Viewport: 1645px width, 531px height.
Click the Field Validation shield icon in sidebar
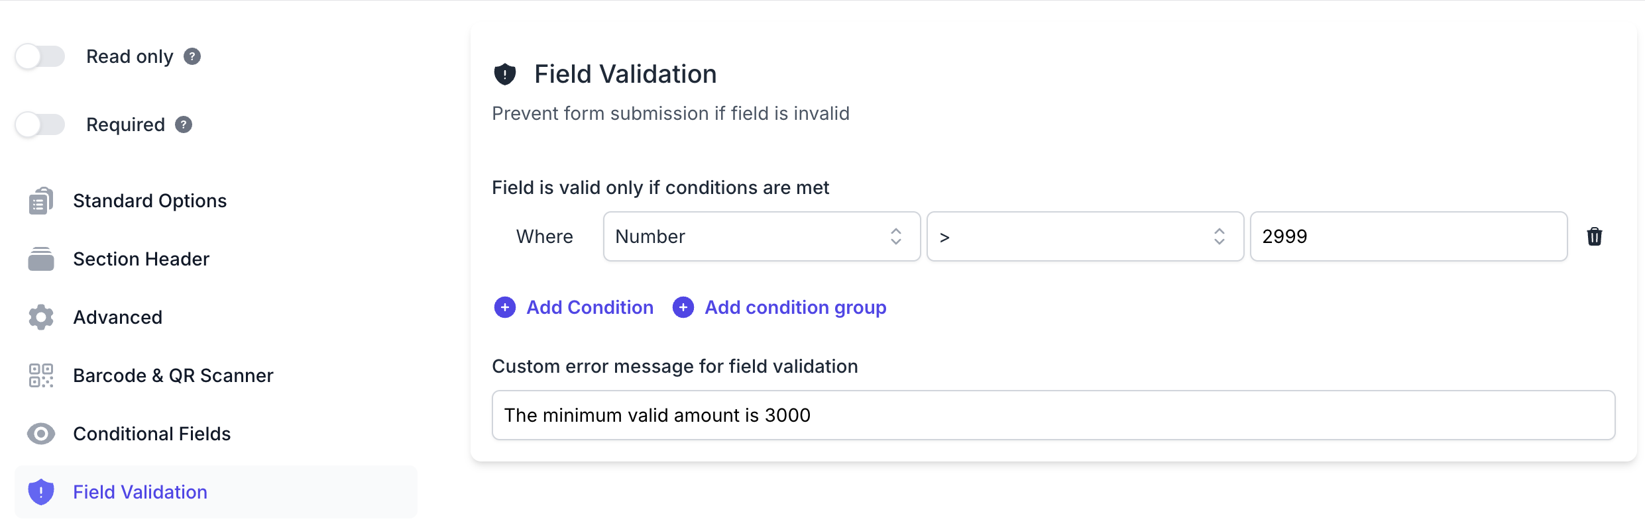[40, 492]
